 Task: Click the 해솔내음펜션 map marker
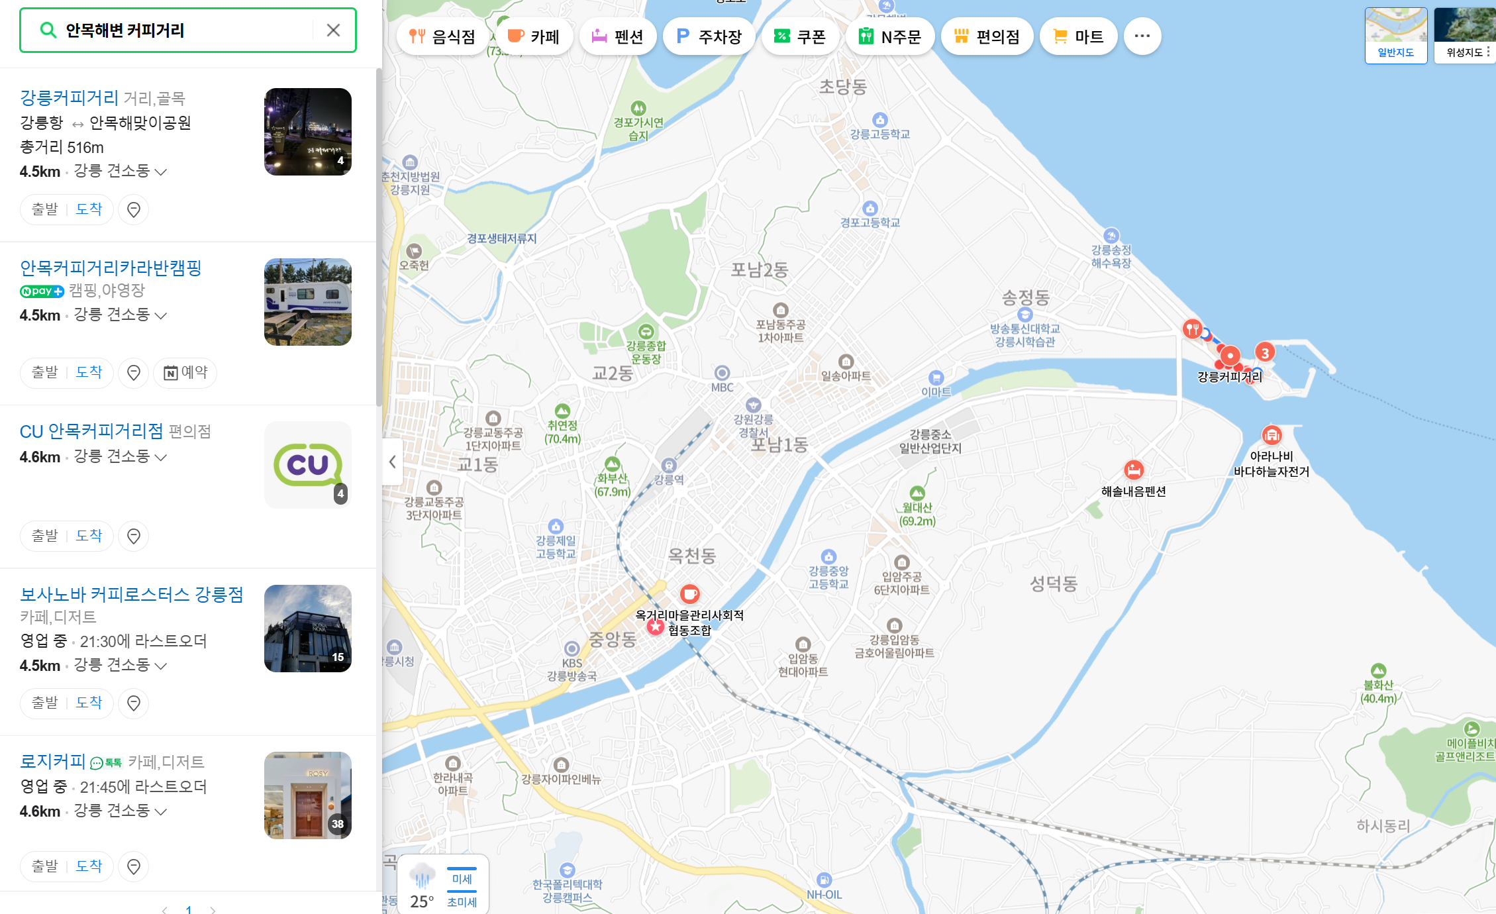coord(1134,470)
